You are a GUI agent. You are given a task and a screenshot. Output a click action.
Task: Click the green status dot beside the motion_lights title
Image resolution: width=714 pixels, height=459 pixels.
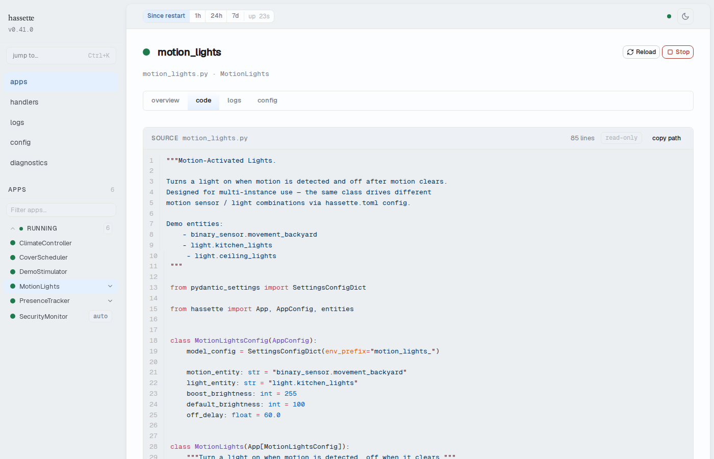pos(146,52)
